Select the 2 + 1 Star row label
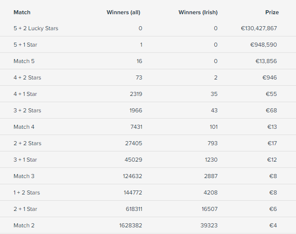This screenshot has height=234, width=296. 25,209
